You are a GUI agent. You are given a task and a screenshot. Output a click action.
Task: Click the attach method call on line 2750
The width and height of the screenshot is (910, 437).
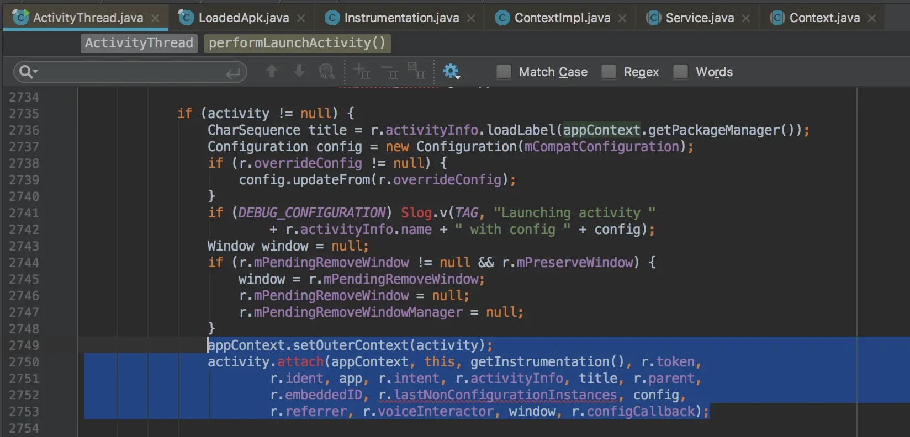300,362
